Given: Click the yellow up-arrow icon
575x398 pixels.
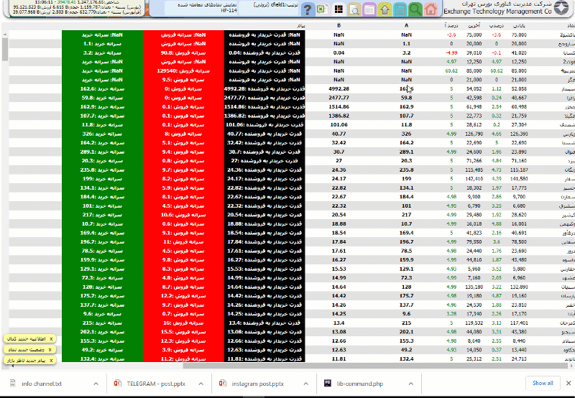Looking at the screenshot, I should (x=385, y=9).
